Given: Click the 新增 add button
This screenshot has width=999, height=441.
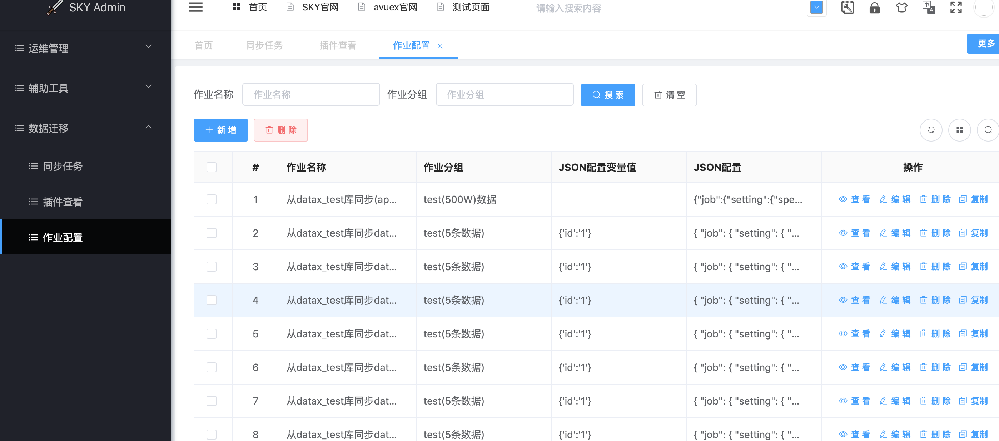Looking at the screenshot, I should pos(220,130).
